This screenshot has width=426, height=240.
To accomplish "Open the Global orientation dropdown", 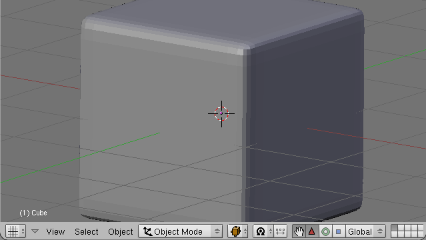I will point(365,231).
